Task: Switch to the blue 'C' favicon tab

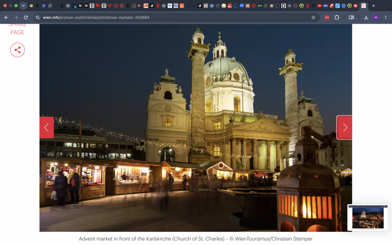Action: [236, 6]
